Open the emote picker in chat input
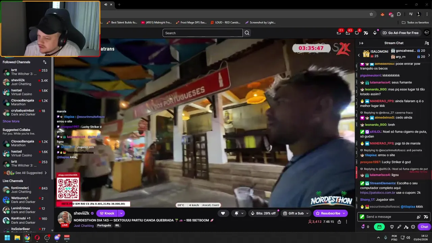Screen dimensions: 432x243 (x=419, y=217)
